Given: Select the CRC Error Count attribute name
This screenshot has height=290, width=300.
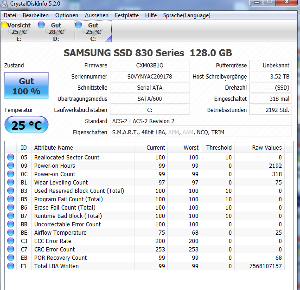Looking at the screenshot, I should tap(54, 250).
